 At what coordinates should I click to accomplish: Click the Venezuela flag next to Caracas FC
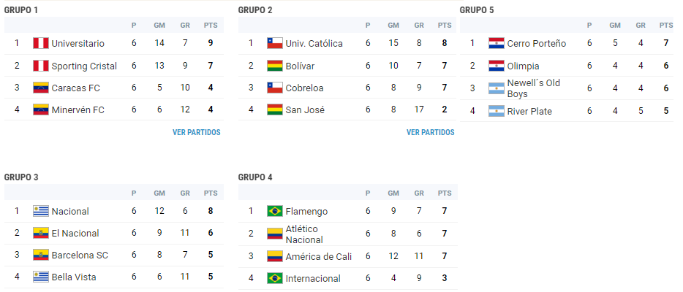pos(40,88)
